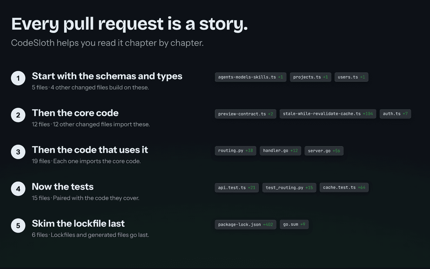Select the heading 'Then the code that uses it'
The image size is (430, 269).
coord(90,150)
